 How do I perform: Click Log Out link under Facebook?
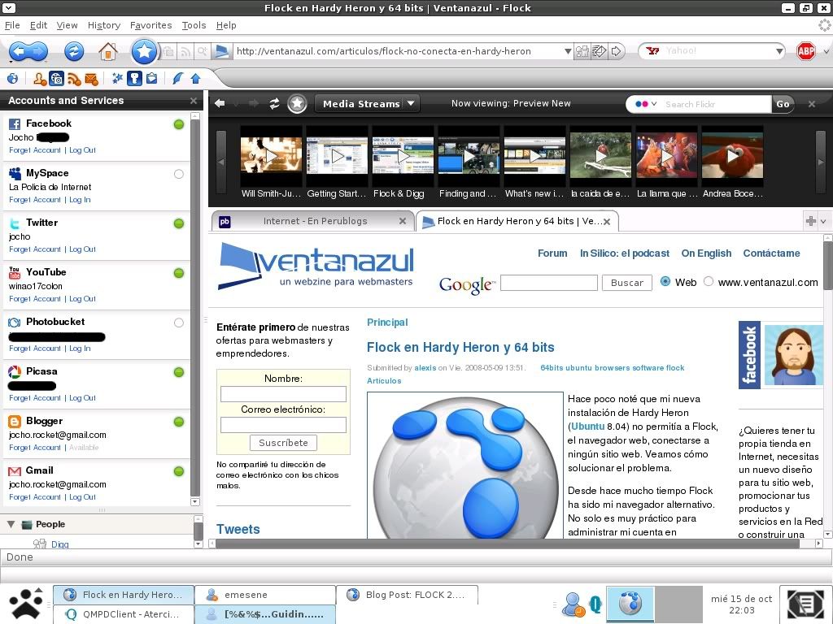tap(82, 150)
